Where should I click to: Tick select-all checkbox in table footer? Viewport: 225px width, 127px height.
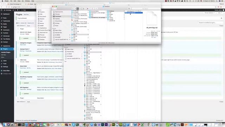pos(18,98)
